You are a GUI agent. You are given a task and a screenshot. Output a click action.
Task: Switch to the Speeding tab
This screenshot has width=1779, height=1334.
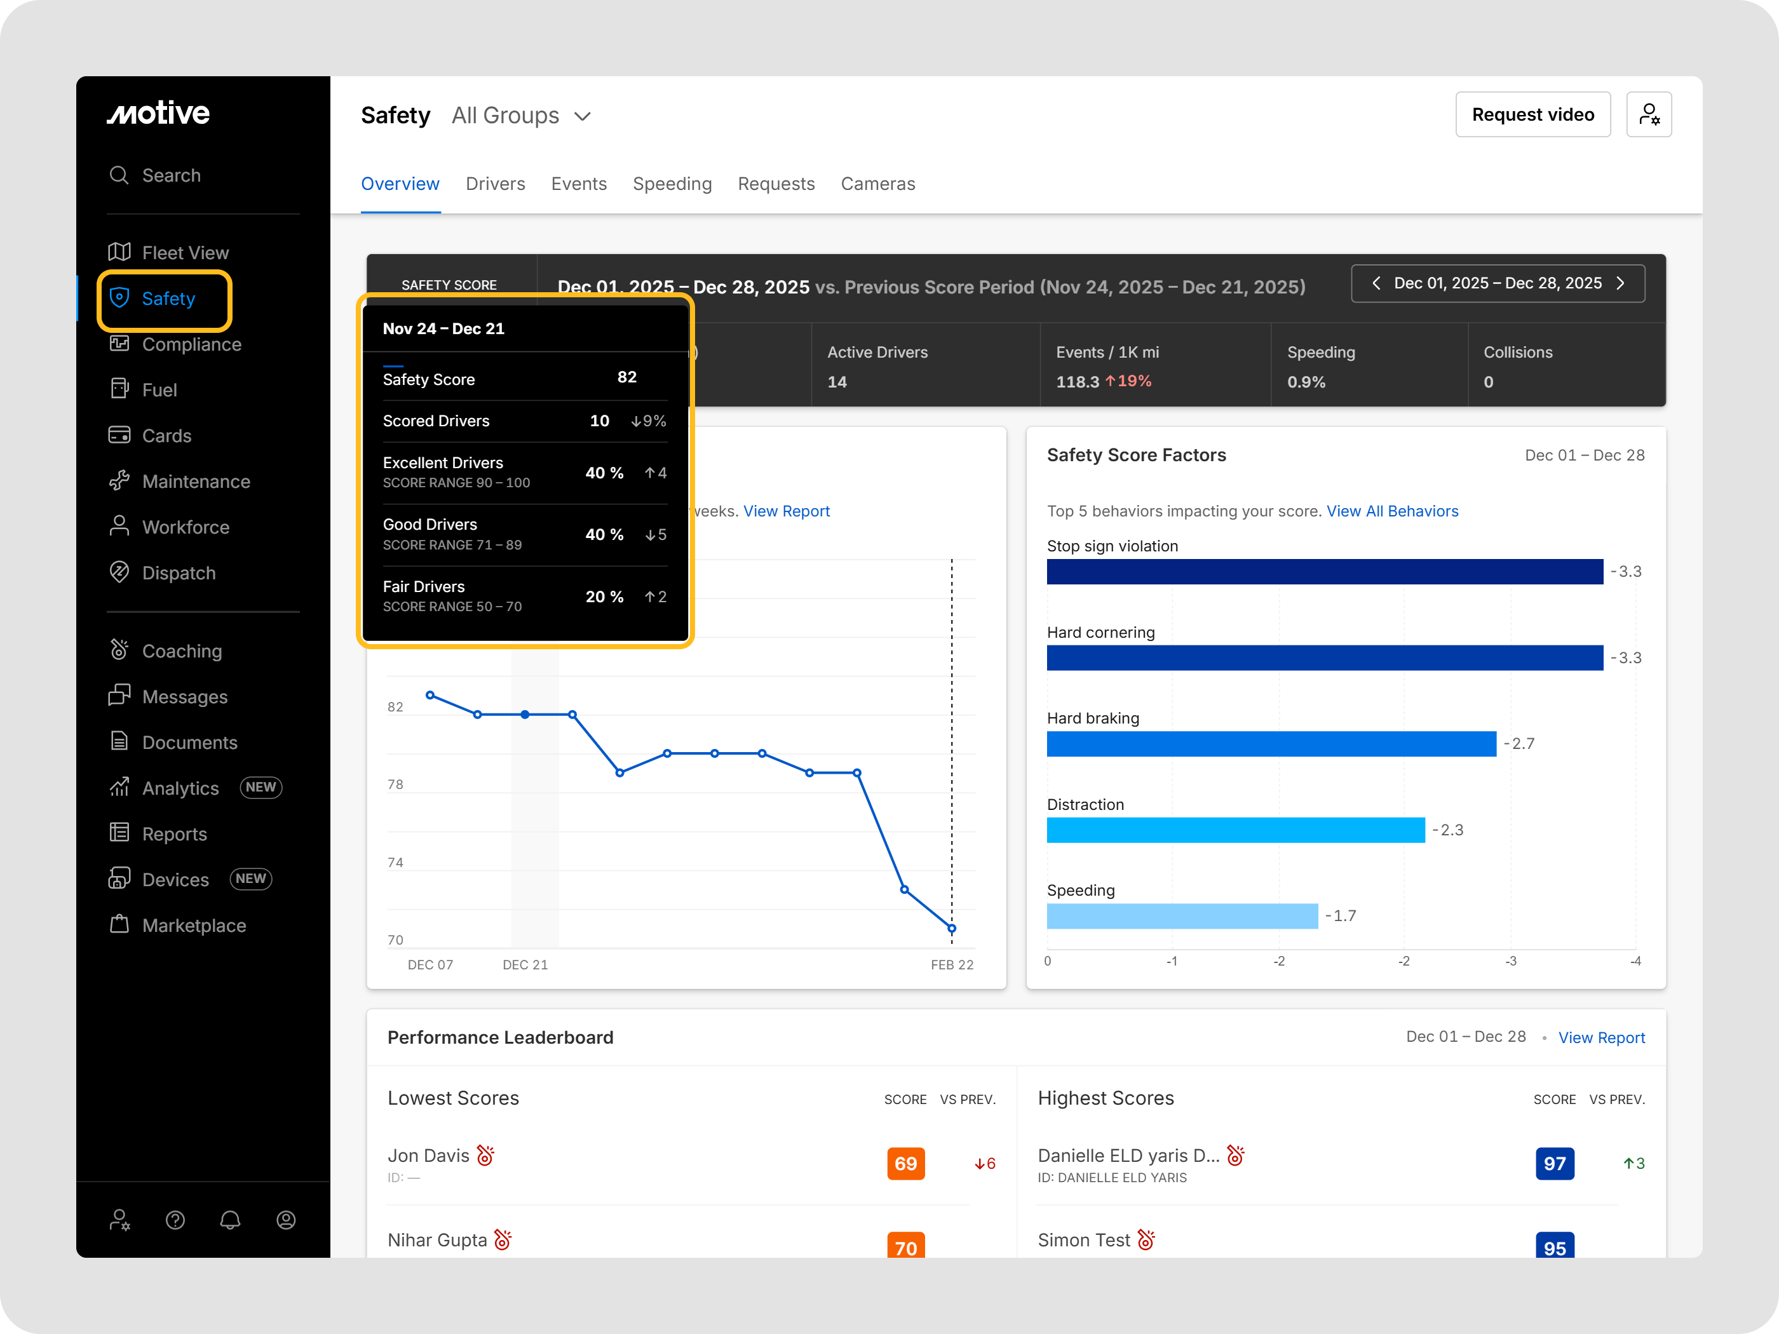672,184
